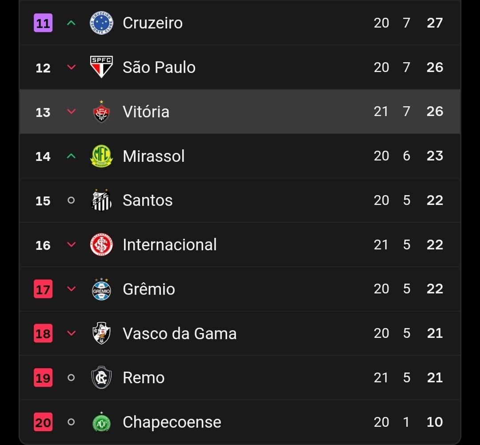Click the São Paulo SPFC crest

click(101, 67)
